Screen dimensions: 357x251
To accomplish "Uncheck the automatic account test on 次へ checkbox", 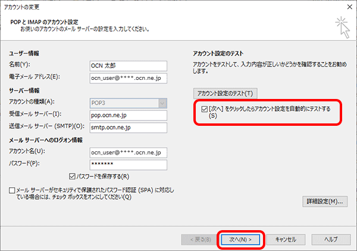I will [x=205, y=110].
